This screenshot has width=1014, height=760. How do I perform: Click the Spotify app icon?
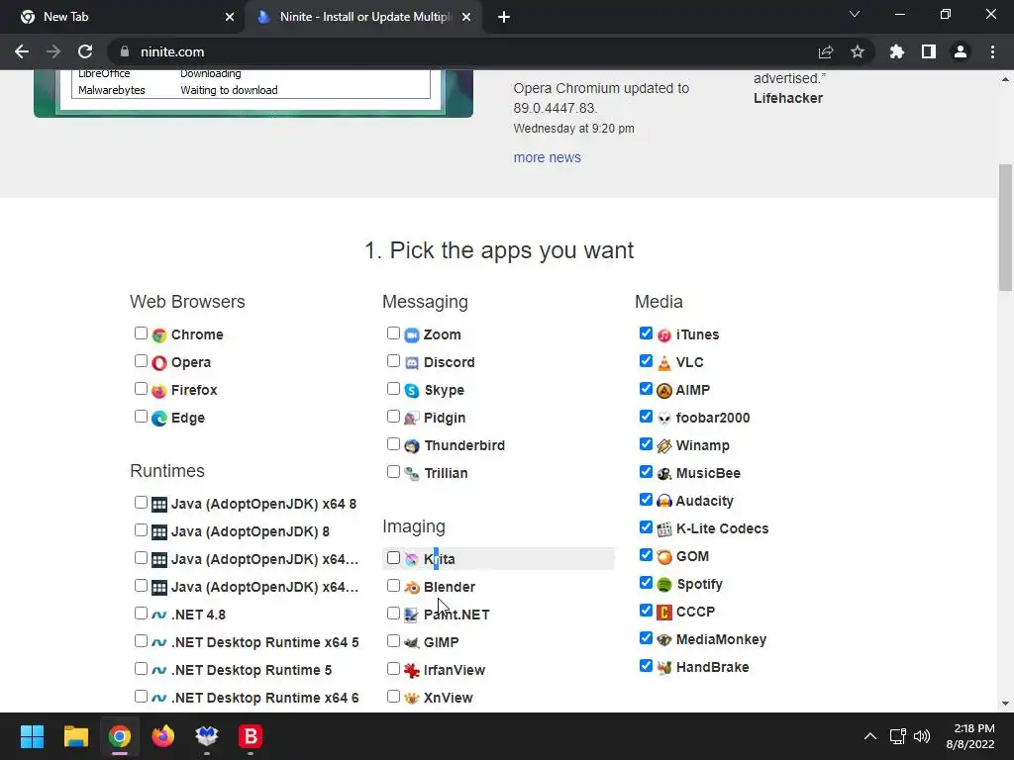(x=664, y=584)
